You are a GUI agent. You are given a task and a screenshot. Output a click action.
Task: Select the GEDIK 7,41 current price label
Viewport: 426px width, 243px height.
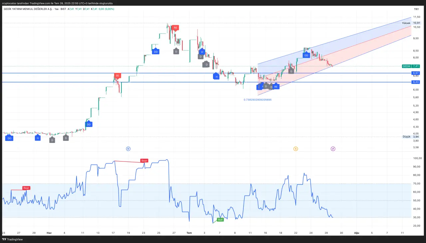[x=411, y=66]
